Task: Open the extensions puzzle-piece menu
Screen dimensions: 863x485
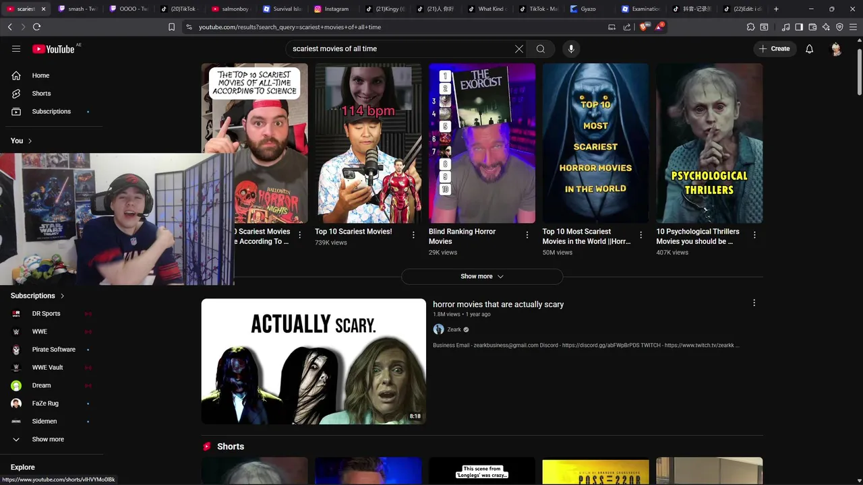Action: pyautogui.click(x=750, y=27)
